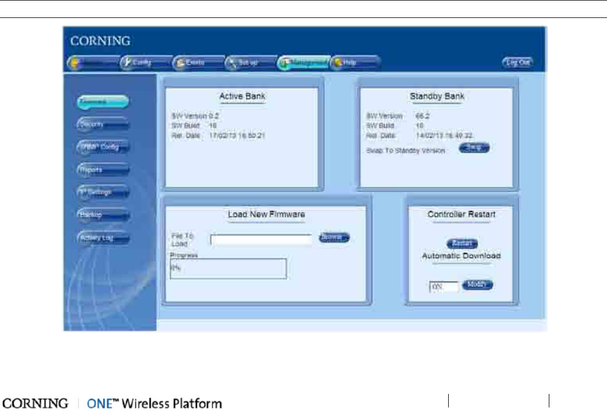607x414 pixels.
Task: Open SNMP Config in the sidebar
Action: coord(103,147)
